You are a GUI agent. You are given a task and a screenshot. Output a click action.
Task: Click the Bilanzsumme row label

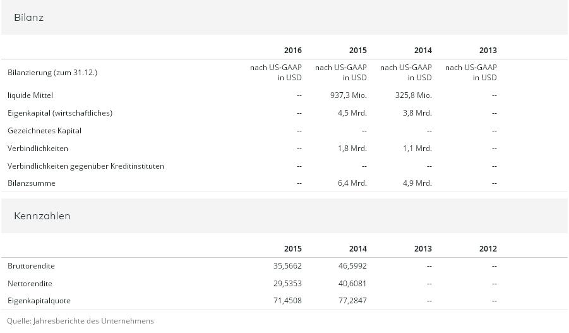(x=32, y=183)
